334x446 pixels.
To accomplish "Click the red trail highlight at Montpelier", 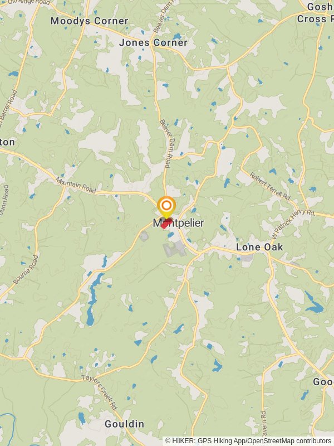I will click(x=166, y=224).
